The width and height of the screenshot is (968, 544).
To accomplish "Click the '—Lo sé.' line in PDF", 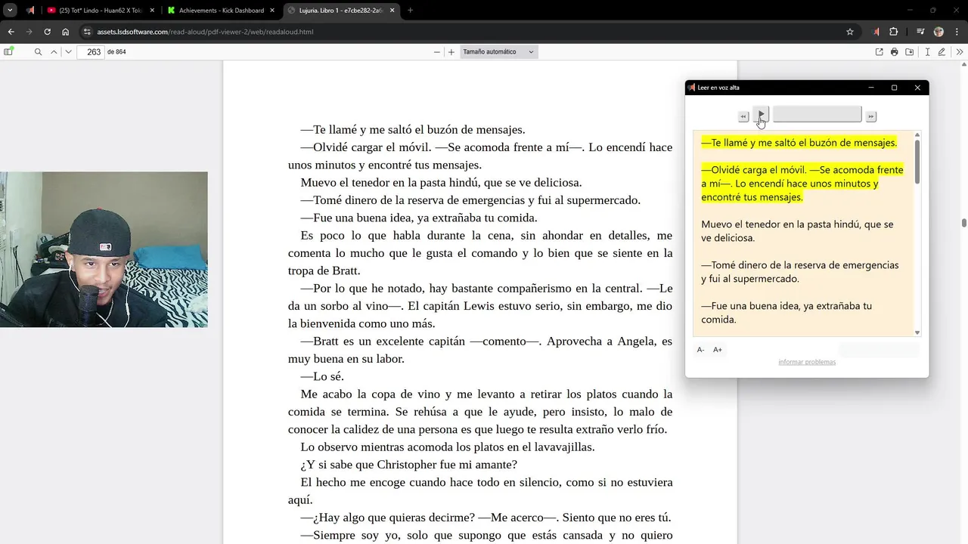I will pos(322,376).
